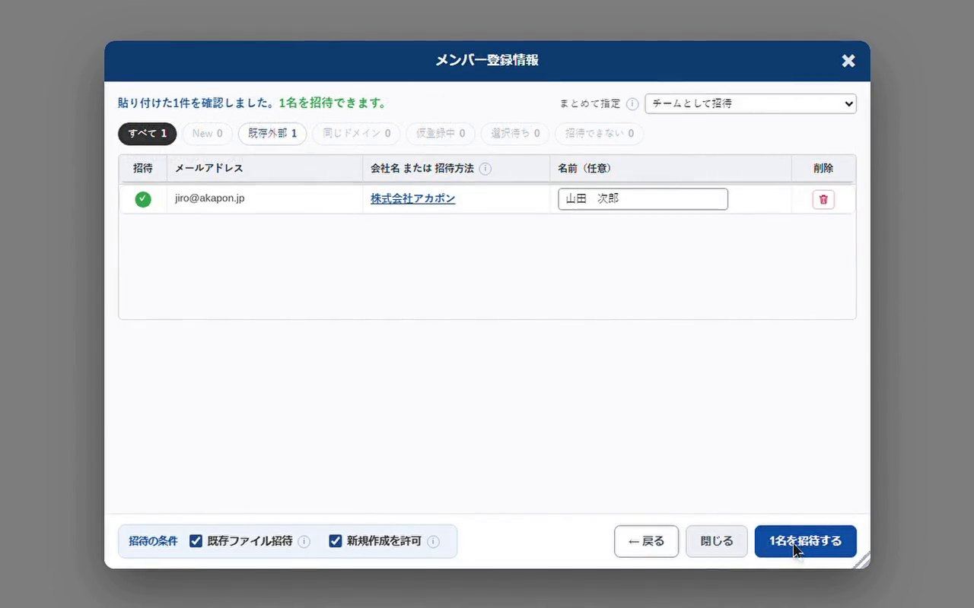Click the green invite checkmark for jiro@akapon.jp
974x608 pixels.
[x=143, y=199]
